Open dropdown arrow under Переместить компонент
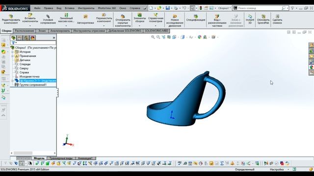The image size is (314, 176). click(x=104, y=26)
